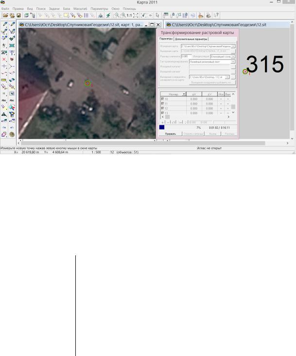Click the ΔY column header

209,94
